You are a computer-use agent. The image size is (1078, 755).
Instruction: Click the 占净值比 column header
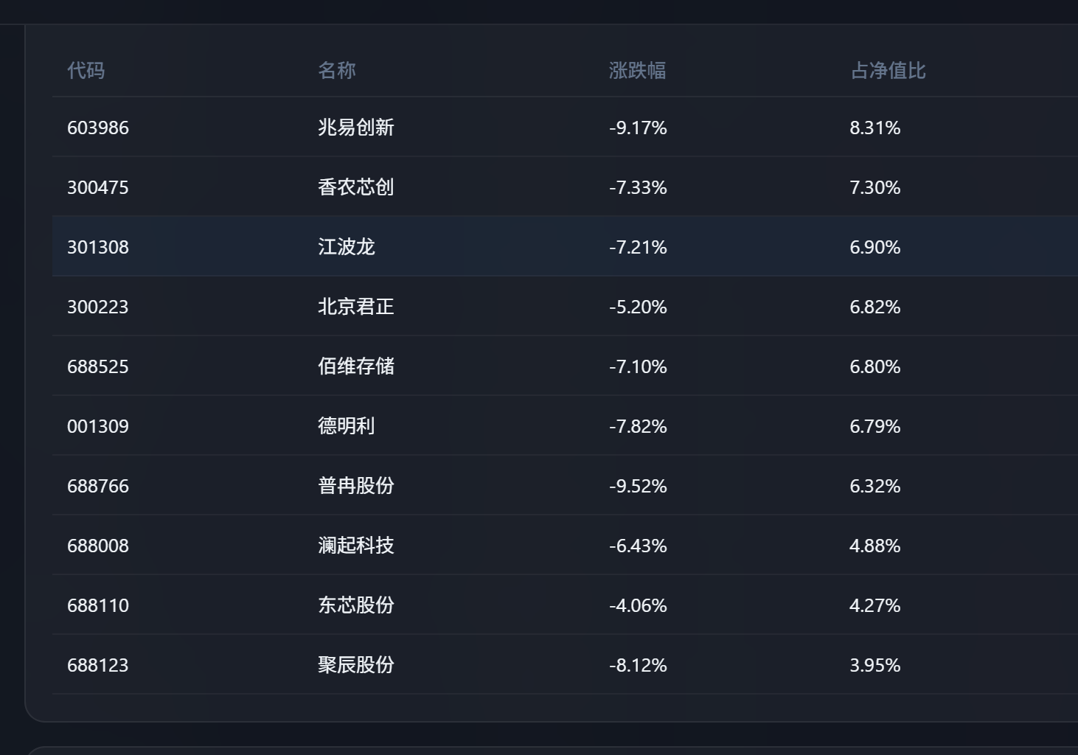889,70
